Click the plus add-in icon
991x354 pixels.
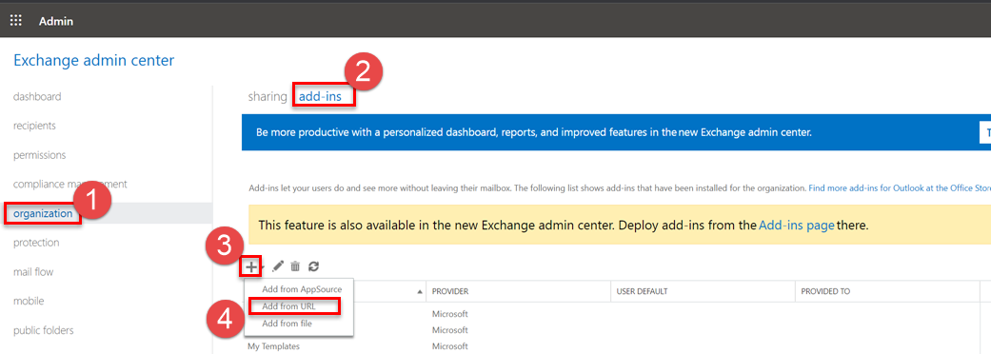[x=251, y=266]
